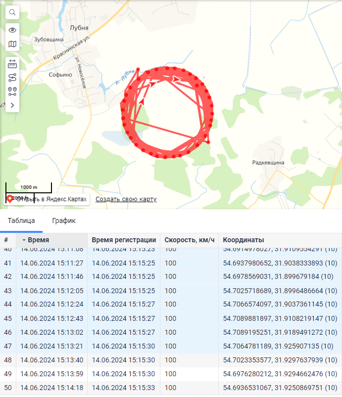This screenshot has width=342, height=397.
Task: Toggle the eye visibility icon on map
Action: tap(12, 30)
